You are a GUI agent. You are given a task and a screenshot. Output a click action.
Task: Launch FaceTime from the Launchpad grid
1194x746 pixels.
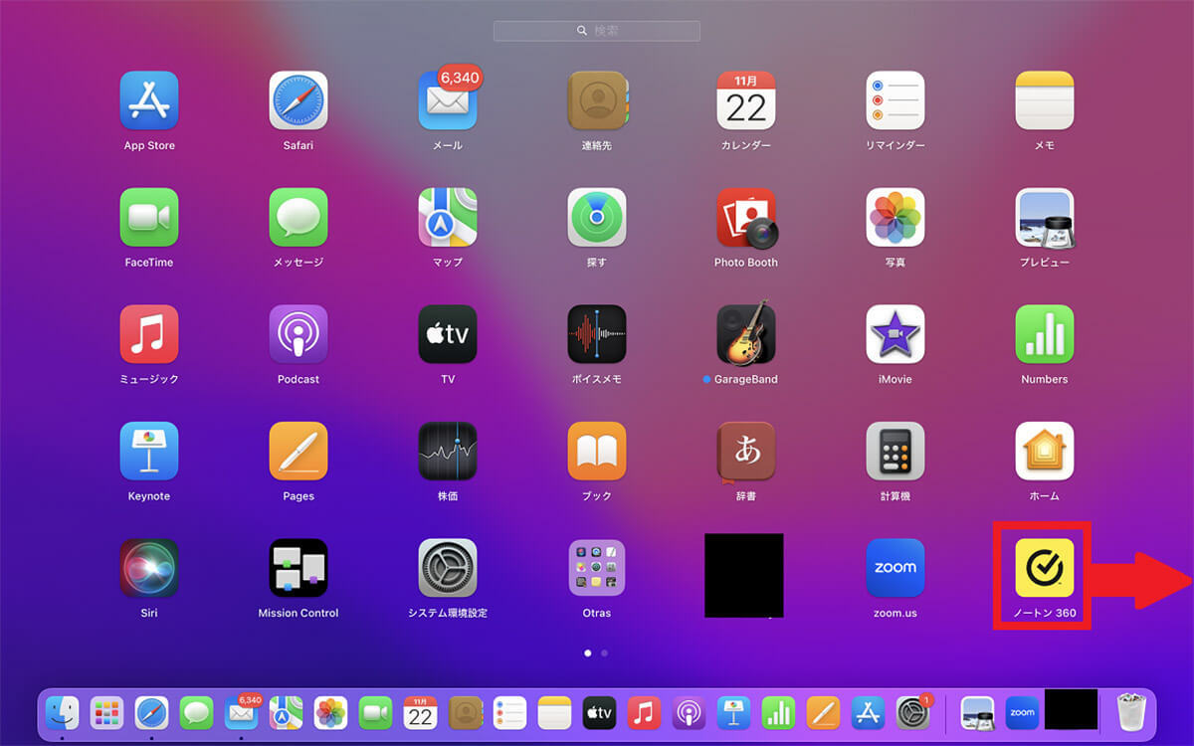[x=149, y=217]
